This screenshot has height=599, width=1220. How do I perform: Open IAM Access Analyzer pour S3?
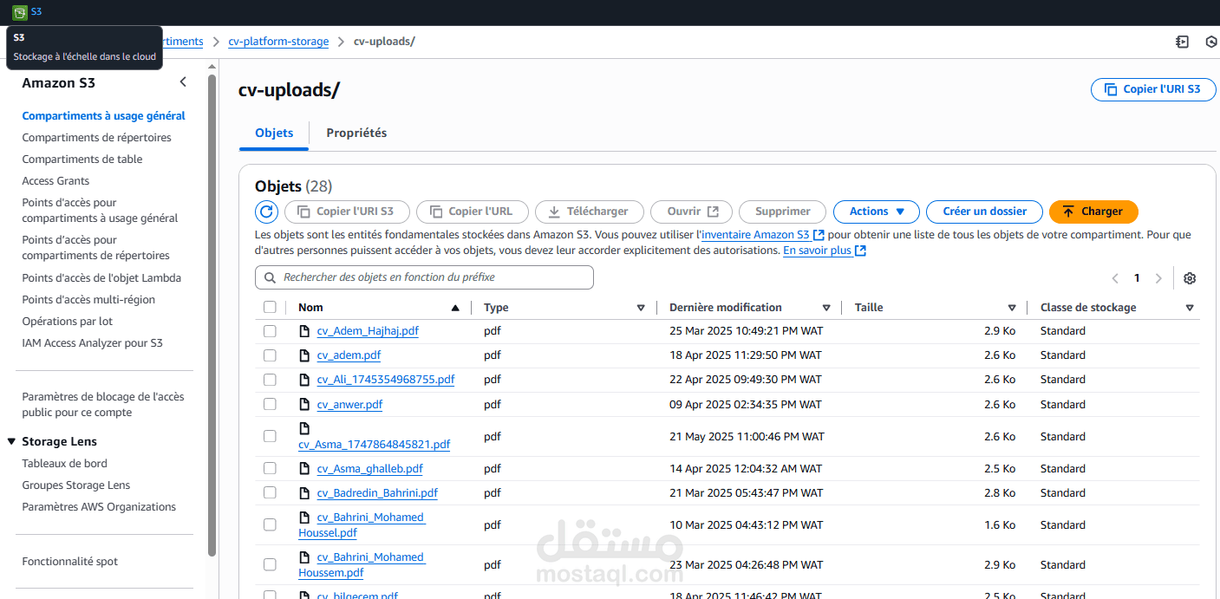click(92, 342)
